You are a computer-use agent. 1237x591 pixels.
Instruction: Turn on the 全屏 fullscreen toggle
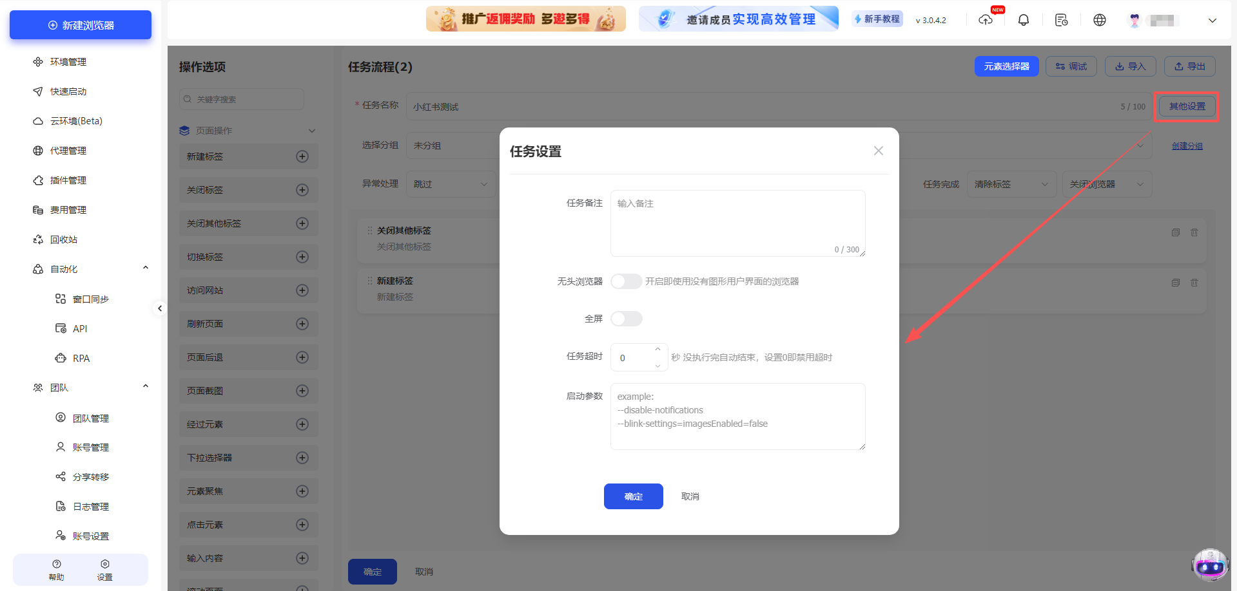coord(625,318)
